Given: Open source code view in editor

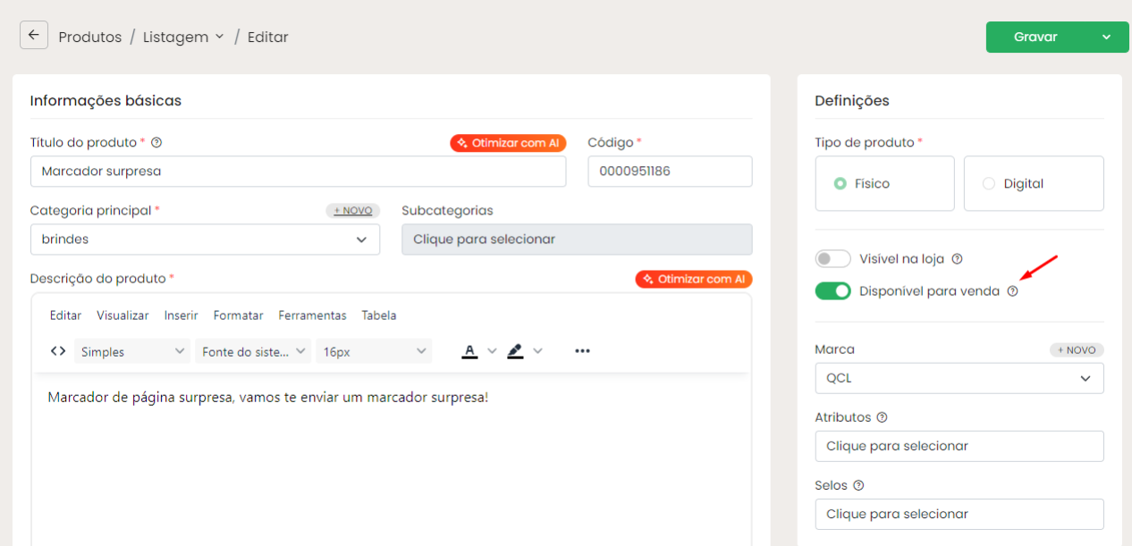Looking at the screenshot, I should (x=58, y=351).
